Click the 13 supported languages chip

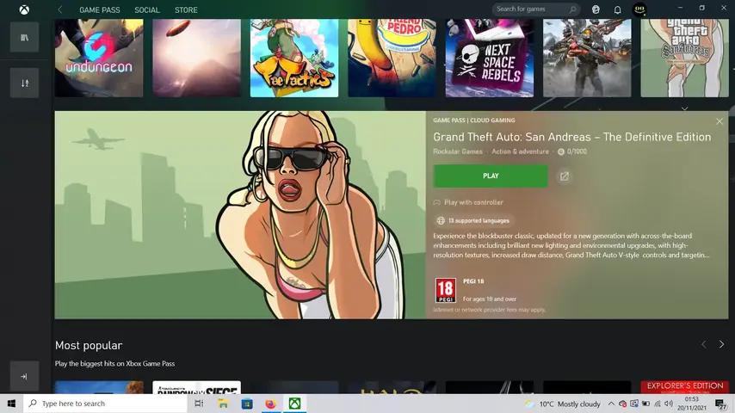click(473, 220)
